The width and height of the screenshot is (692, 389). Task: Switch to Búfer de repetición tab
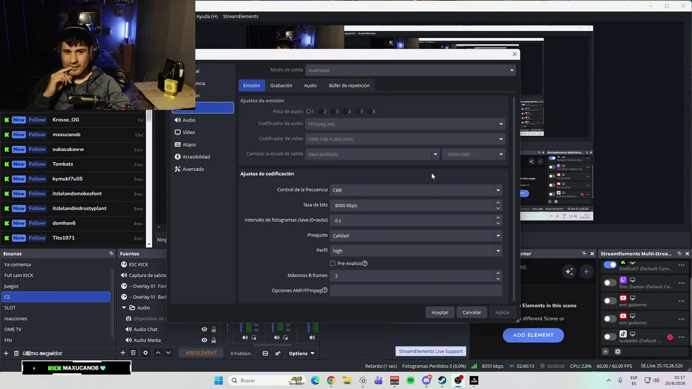point(349,85)
